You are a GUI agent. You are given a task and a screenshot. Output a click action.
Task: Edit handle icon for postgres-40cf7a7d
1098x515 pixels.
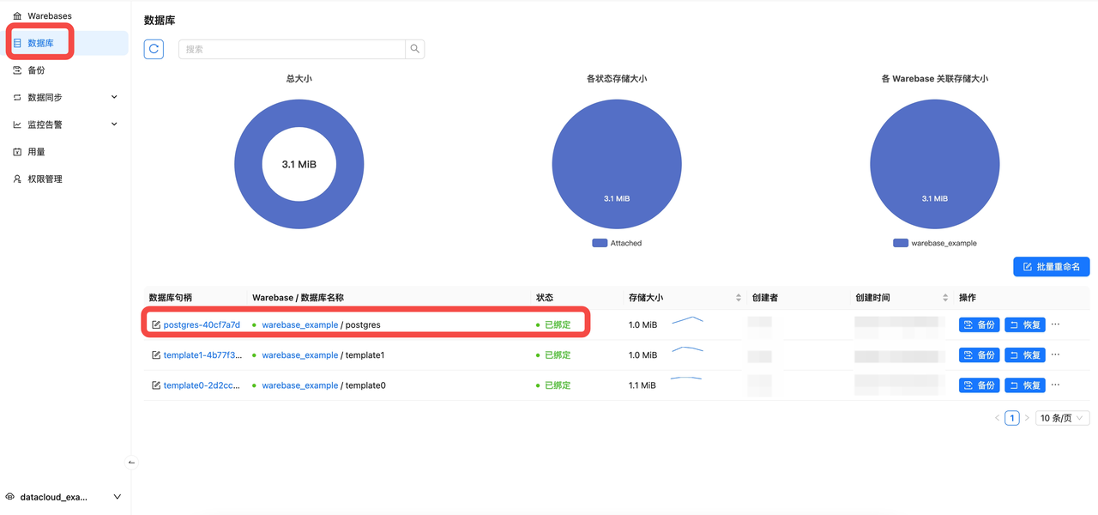(156, 325)
